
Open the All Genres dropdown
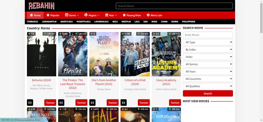pos(208,64)
